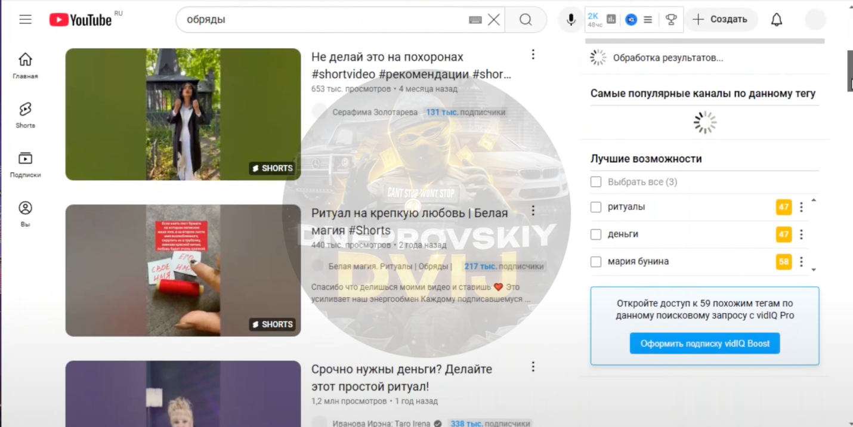Image resolution: width=853 pixels, height=427 pixels.
Task: Open Подписки in sidebar
Action: click(25, 165)
